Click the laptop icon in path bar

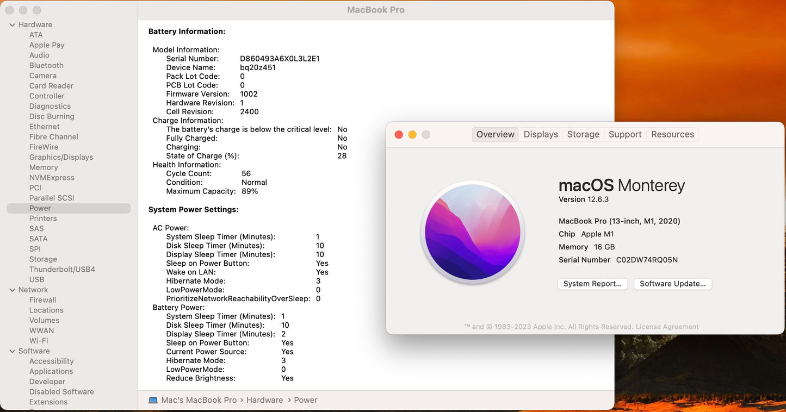click(153, 400)
